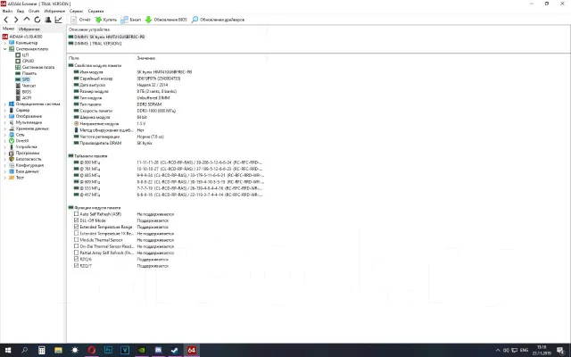Screen dimensions: 571x357
Task: Go forward with the right arrow toolbar icon
Action: pos(16,20)
